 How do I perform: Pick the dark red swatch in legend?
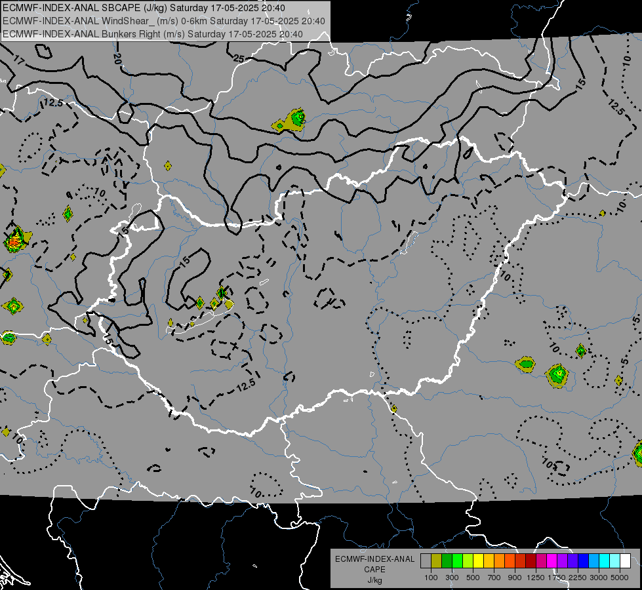[x=531, y=560]
